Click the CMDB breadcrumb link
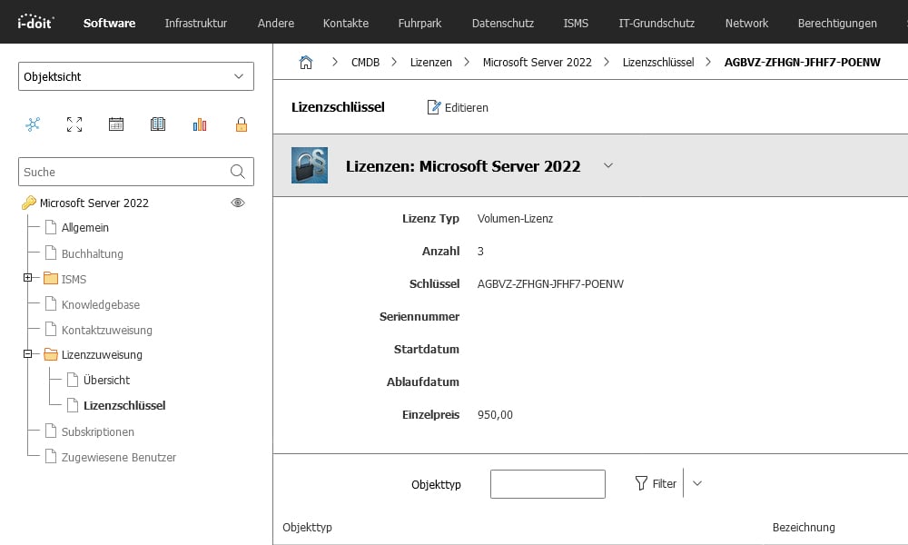908x545 pixels. (x=365, y=62)
